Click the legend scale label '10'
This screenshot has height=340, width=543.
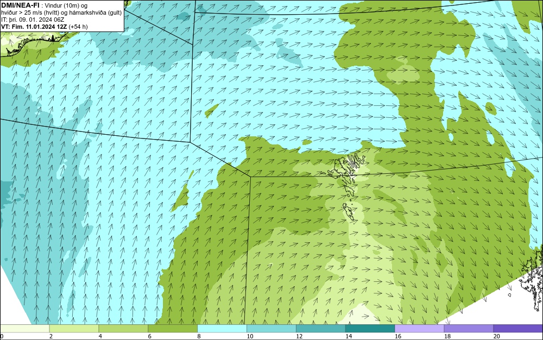[x=250, y=336]
